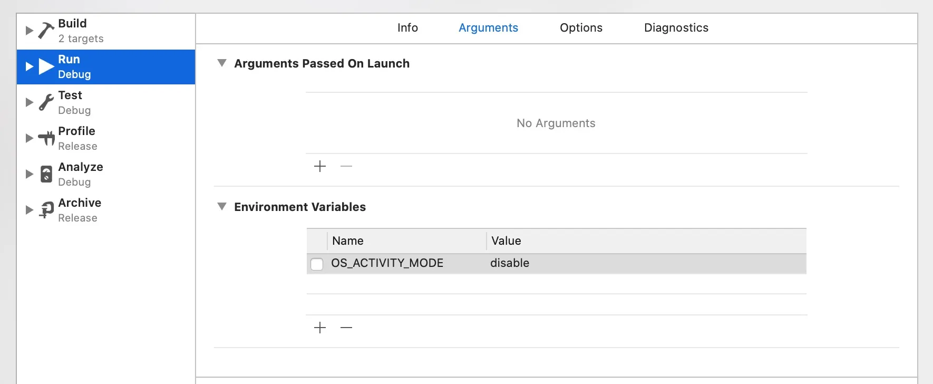
Task: Click the Analyze action icon
Action: click(x=46, y=174)
